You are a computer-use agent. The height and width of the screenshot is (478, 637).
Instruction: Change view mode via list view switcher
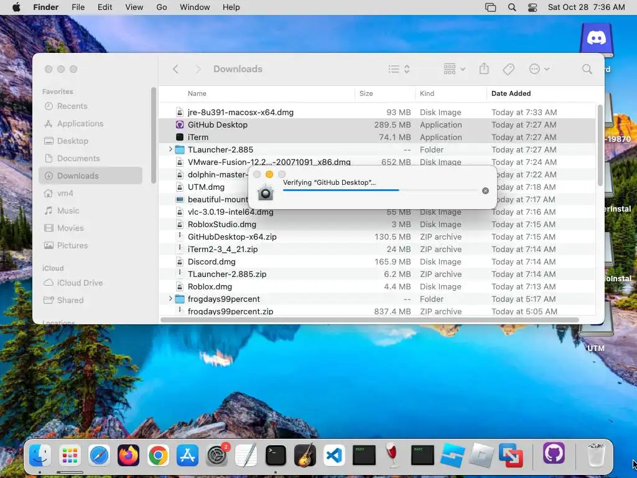pyautogui.click(x=399, y=69)
